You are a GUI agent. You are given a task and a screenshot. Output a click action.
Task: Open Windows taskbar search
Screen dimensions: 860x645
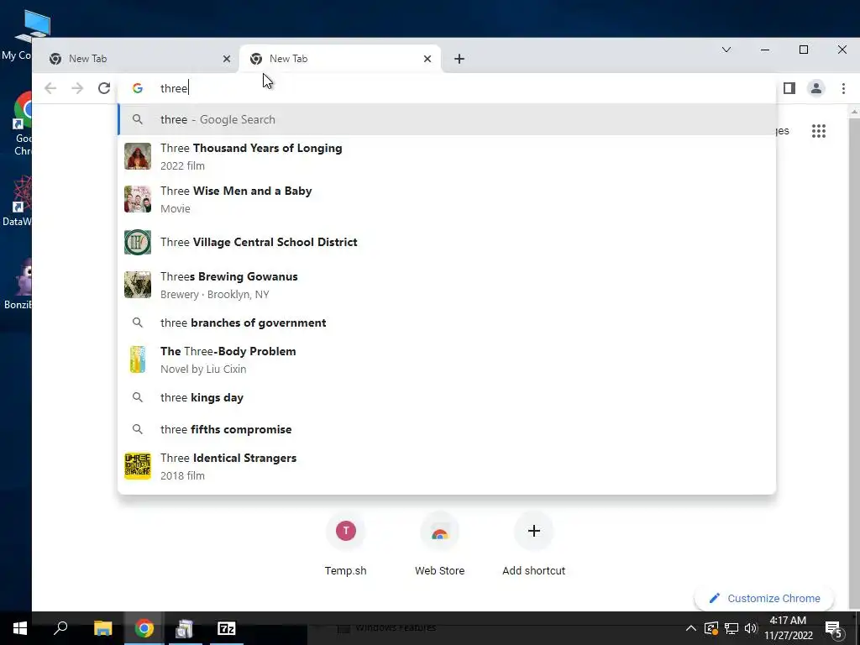[60, 628]
